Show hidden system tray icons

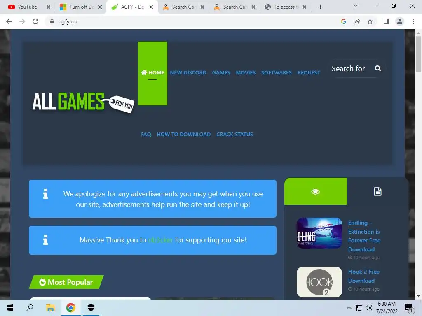coord(349,308)
